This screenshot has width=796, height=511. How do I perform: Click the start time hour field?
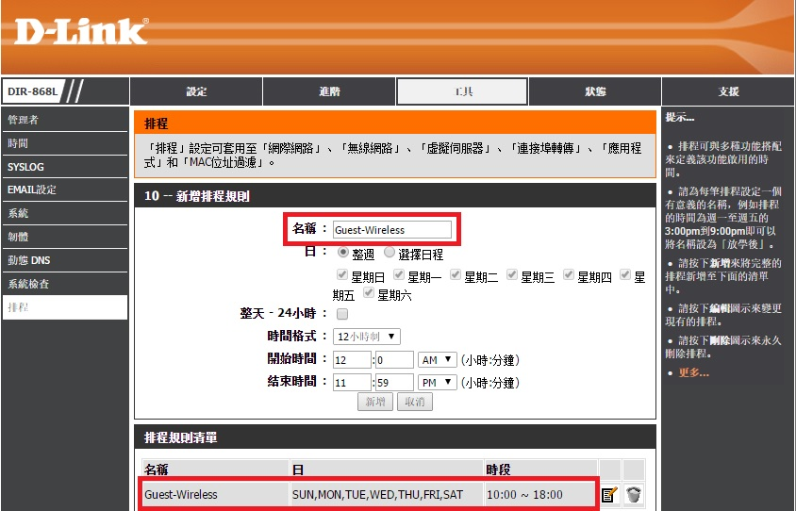pos(351,359)
